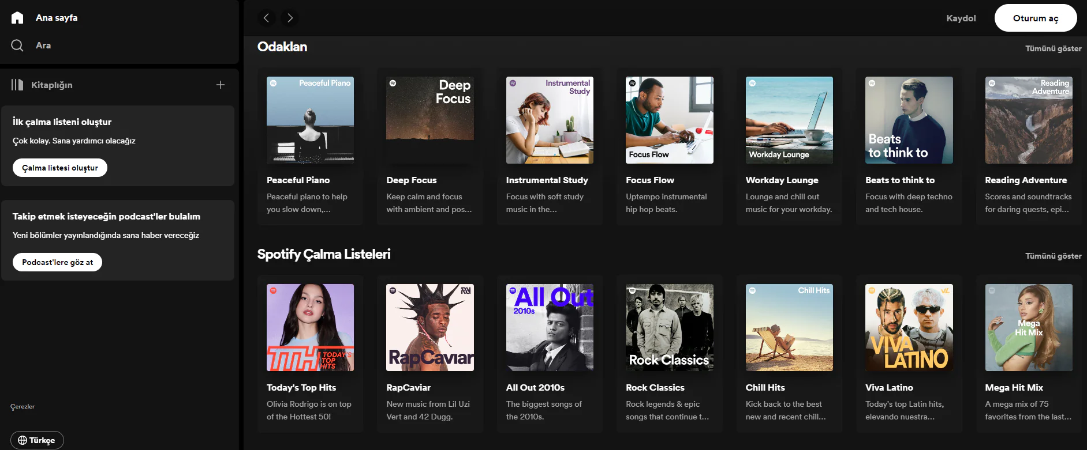The width and height of the screenshot is (1087, 450).
Task: Open the Chill Hits cover
Action: click(789, 327)
